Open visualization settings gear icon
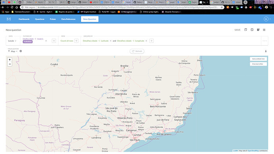The height and width of the screenshot is (154, 274). coord(21,51)
